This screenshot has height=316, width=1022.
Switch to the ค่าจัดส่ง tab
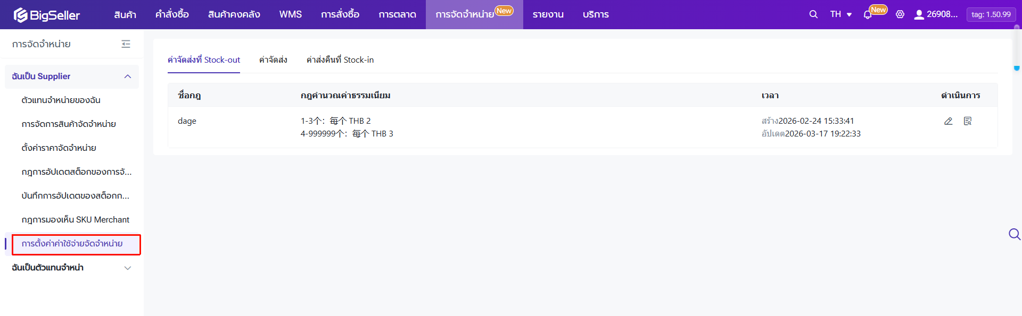273,60
